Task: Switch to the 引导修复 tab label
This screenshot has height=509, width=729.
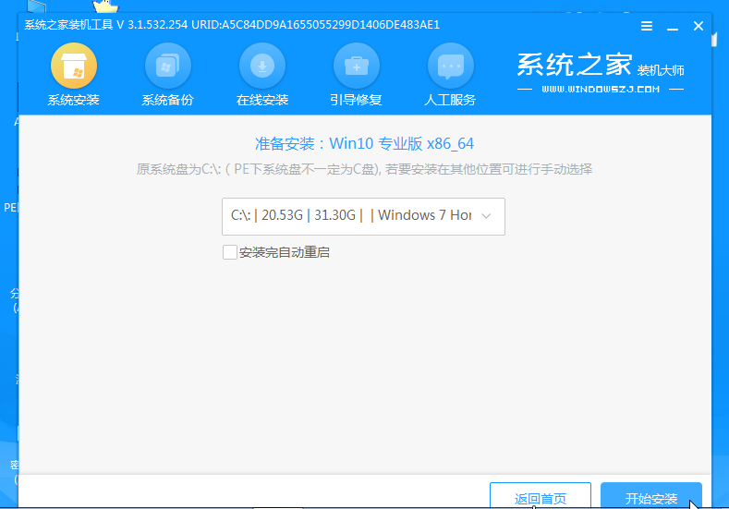Action: click(356, 100)
